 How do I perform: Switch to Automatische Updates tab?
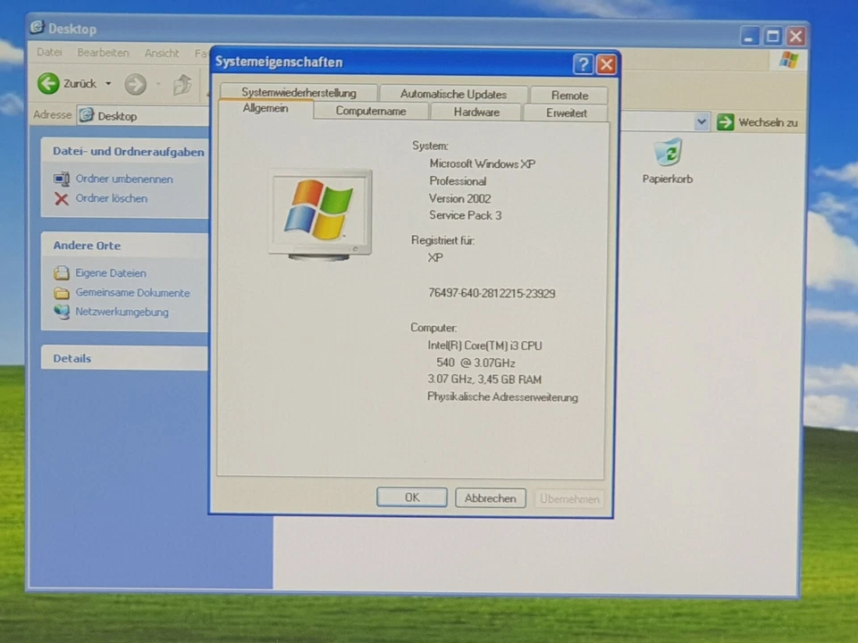(453, 94)
